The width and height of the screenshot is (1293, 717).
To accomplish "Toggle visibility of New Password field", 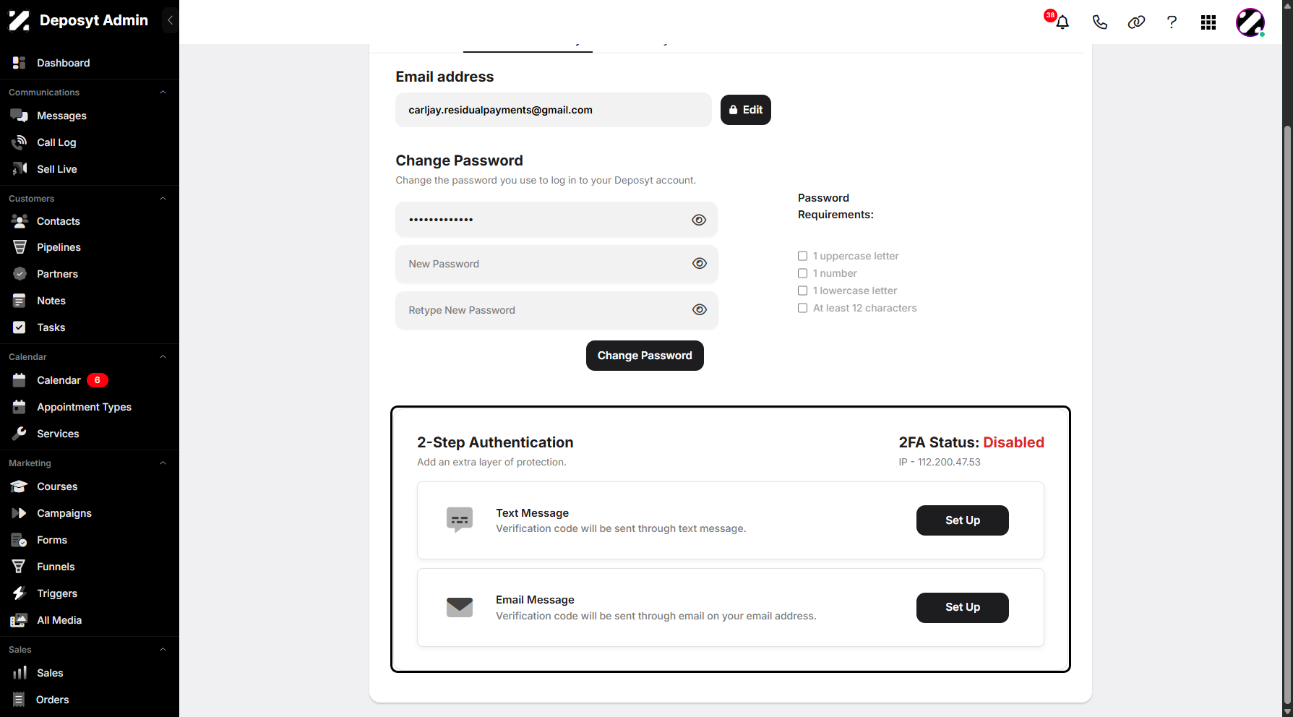I will 700,264.
